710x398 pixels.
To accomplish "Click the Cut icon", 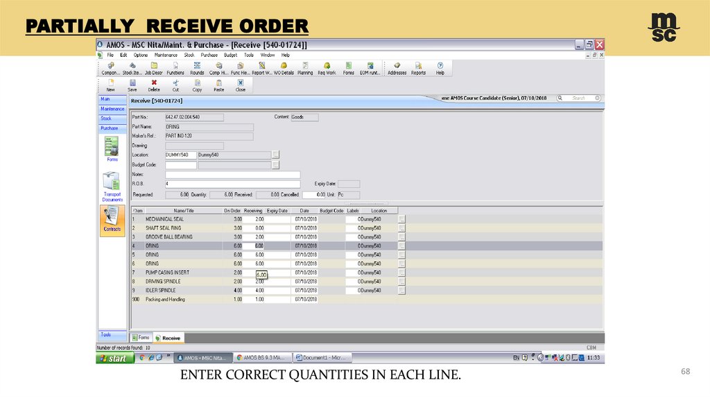I will 175,85.
